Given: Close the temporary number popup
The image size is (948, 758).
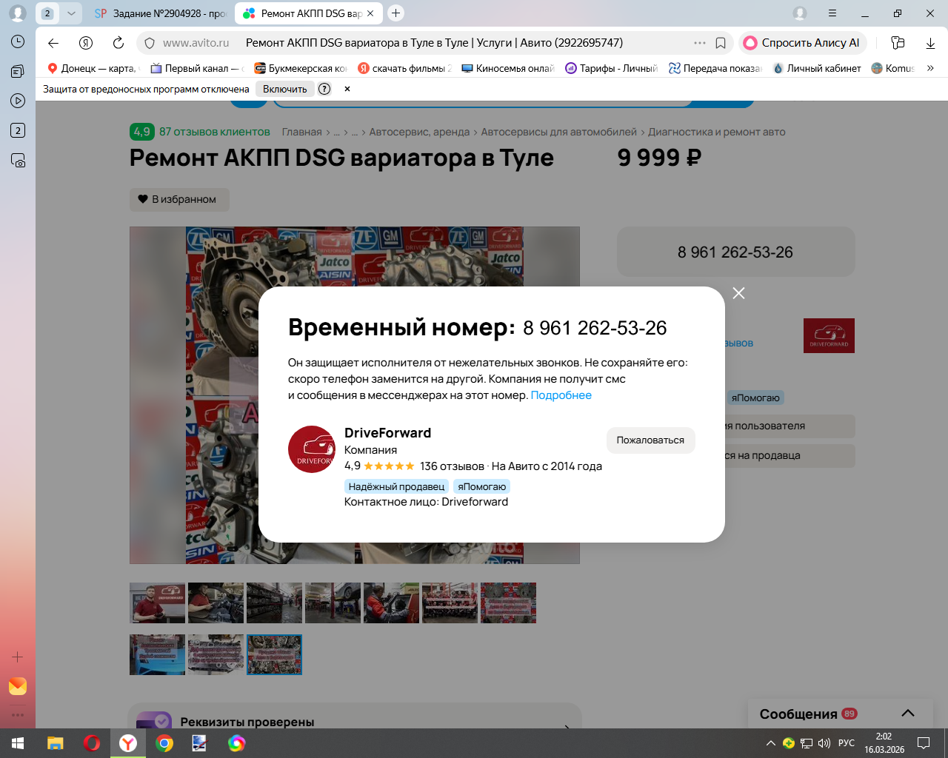Looking at the screenshot, I should 738,293.
